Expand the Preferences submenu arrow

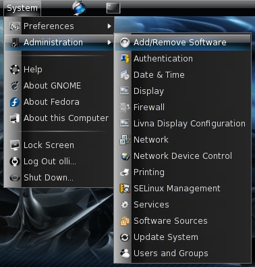pyautogui.click(x=109, y=26)
